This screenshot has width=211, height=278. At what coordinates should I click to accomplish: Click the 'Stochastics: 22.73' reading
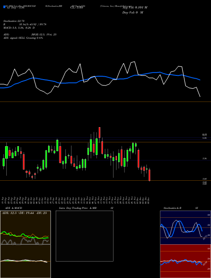(14, 21)
